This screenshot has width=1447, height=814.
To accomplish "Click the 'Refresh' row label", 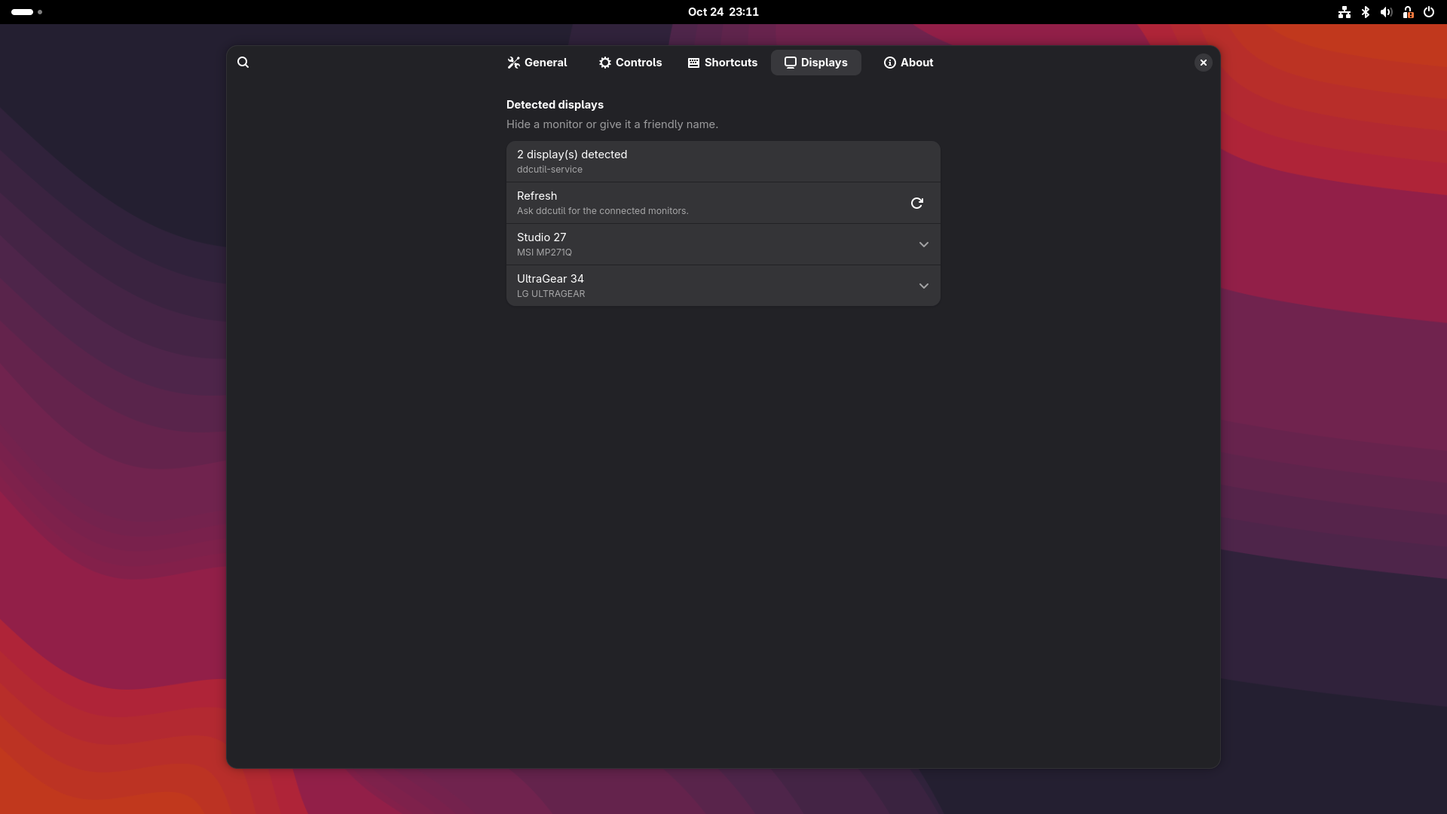I will pyautogui.click(x=537, y=196).
